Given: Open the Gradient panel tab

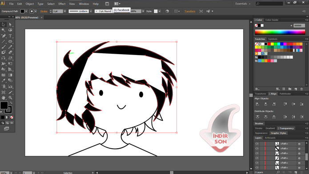Looking at the screenshot, I should 270,128.
